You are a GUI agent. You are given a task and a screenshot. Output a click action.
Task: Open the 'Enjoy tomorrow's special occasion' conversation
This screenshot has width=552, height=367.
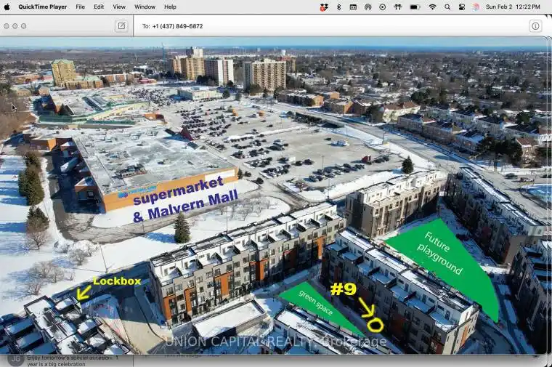click(x=66, y=360)
